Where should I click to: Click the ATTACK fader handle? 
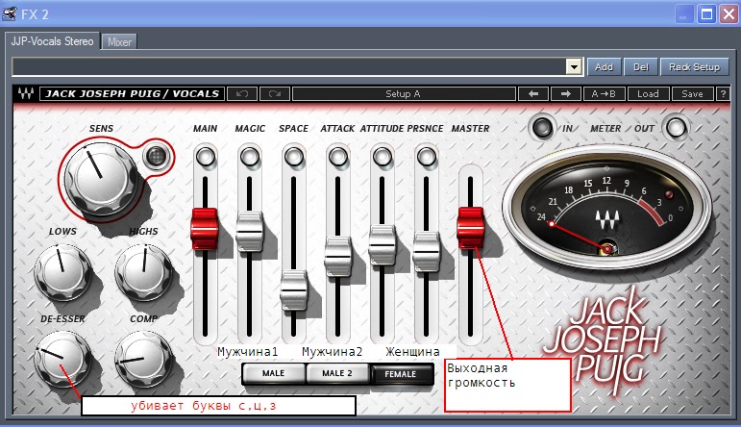tap(338, 257)
